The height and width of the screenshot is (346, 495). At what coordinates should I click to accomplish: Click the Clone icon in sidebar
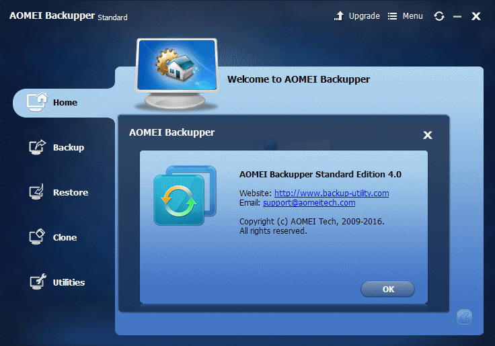[x=37, y=237]
